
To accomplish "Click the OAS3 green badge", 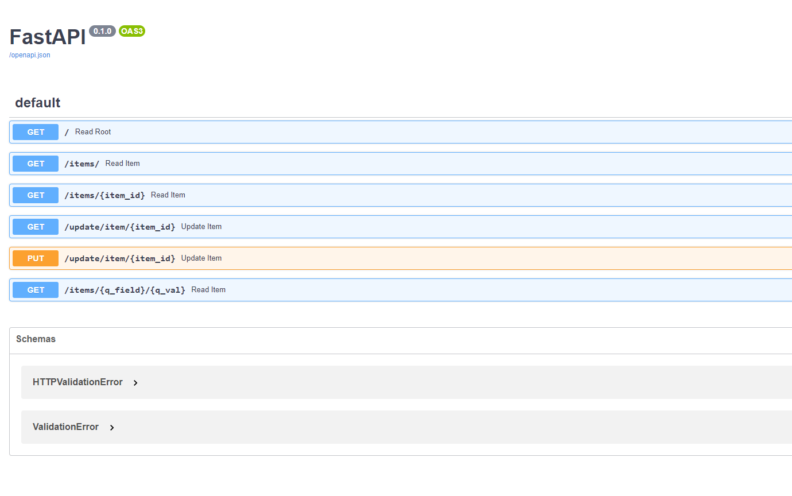I will tap(132, 31).
